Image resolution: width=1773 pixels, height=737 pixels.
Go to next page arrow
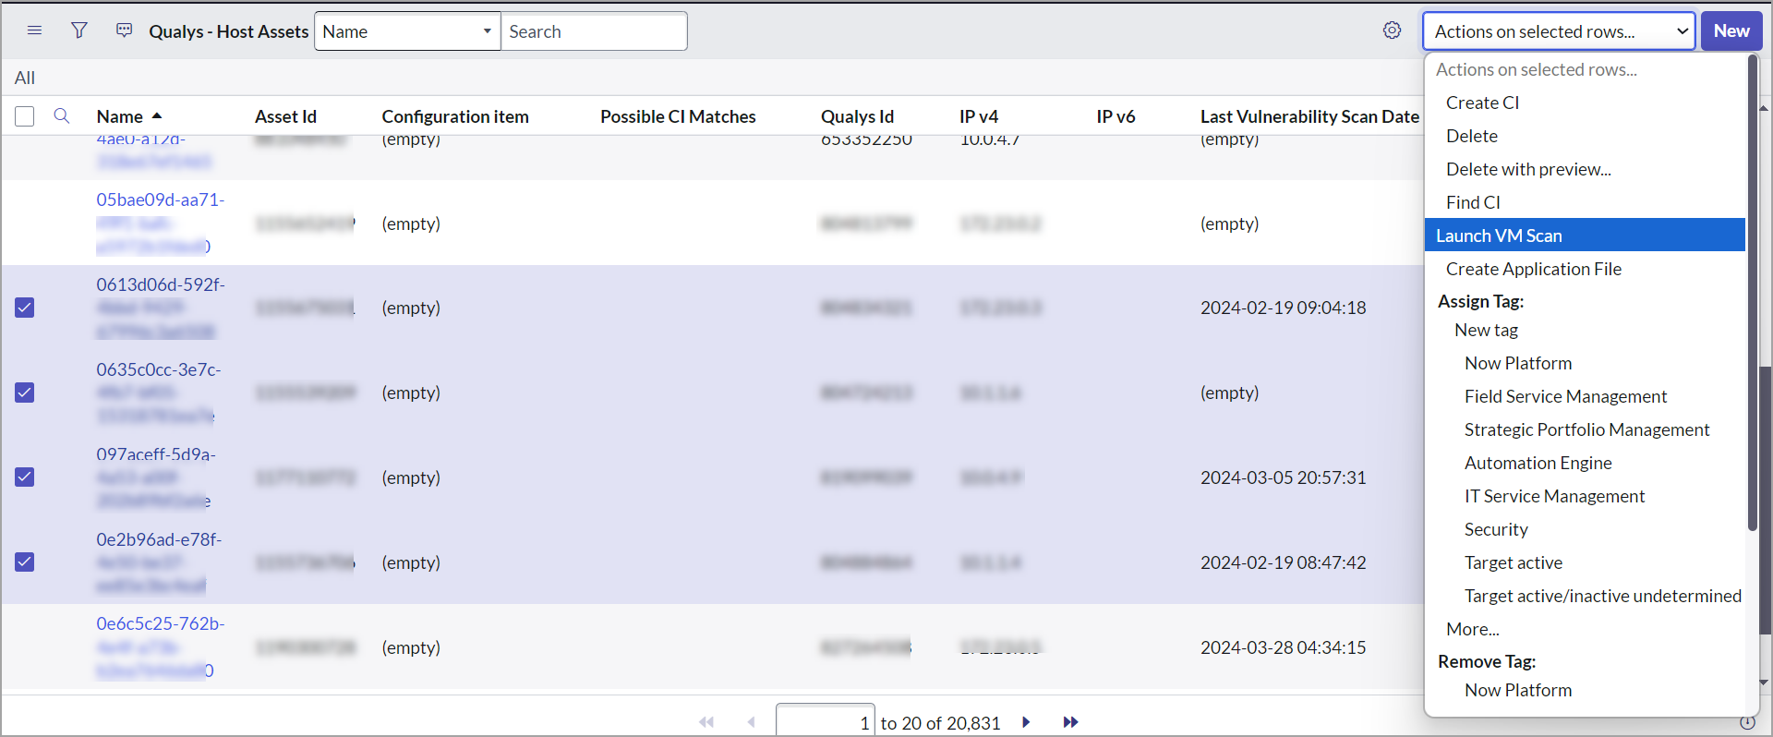tap(1026, 722)
